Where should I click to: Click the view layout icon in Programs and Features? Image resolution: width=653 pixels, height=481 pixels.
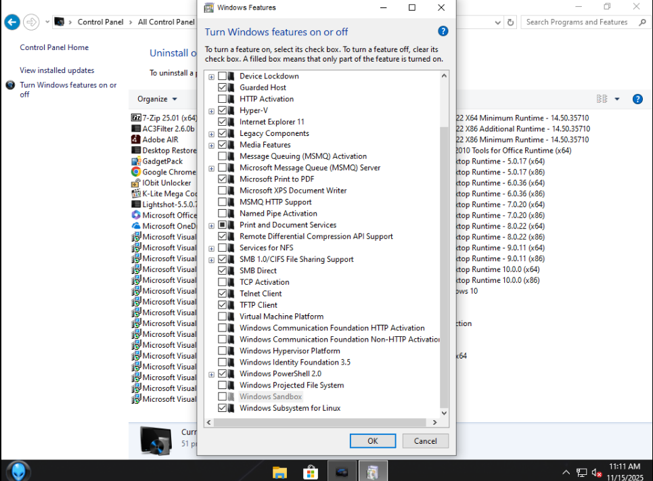(x=602, y=99)
